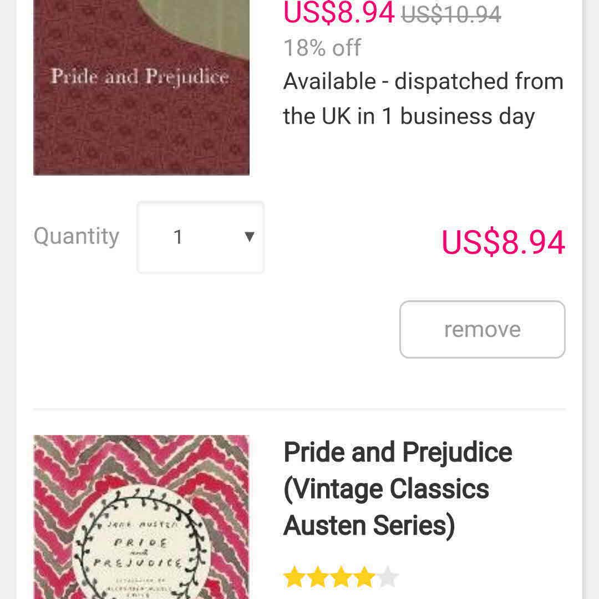Click the dispatch availability message
The image size is (599, 599).
pyautogui.click(x=423, y=99)
